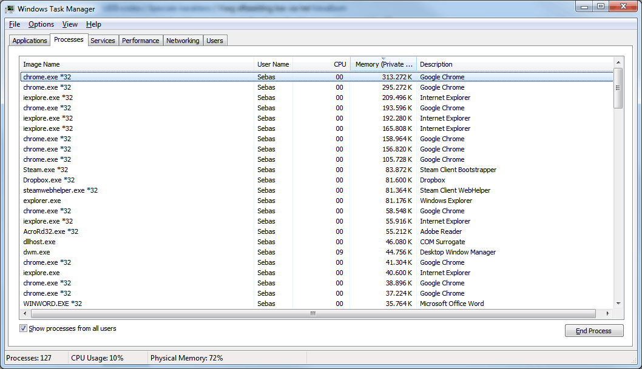Click CPU Usage: 10% in status bar

pos(97,358)
